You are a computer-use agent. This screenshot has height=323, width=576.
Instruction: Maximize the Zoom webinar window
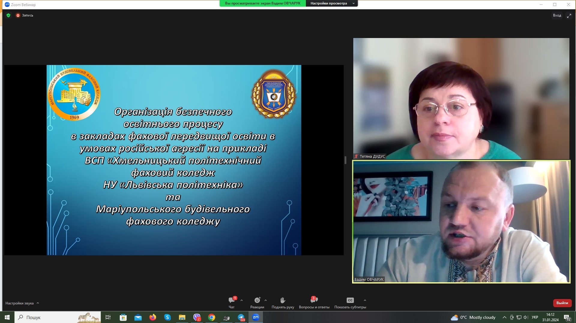tap(555, 4)
